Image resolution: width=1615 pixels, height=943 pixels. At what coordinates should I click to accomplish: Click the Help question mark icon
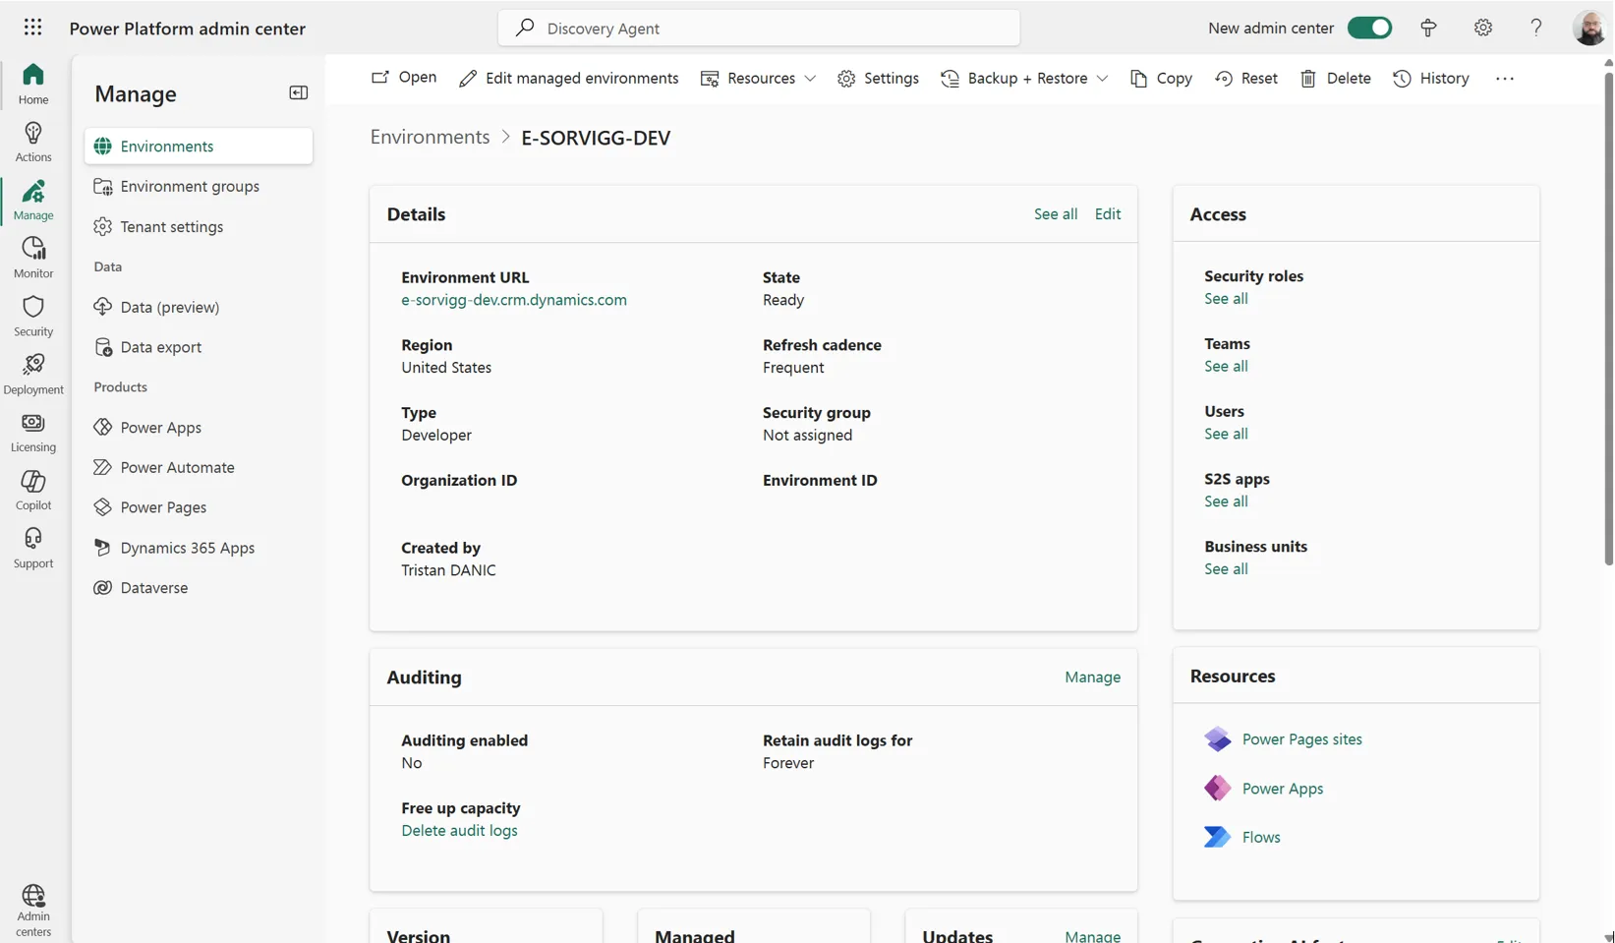point(1536,28)
